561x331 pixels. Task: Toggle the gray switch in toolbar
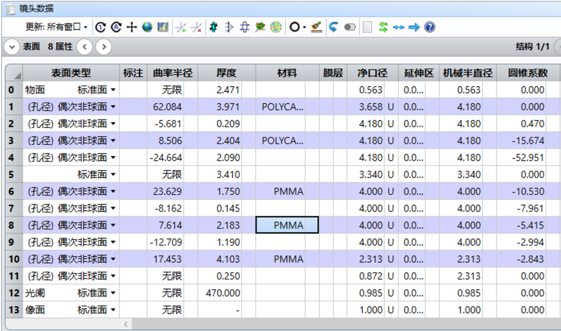350,27
